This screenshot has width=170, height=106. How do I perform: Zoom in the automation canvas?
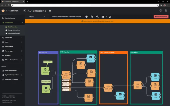click(97, 17)
